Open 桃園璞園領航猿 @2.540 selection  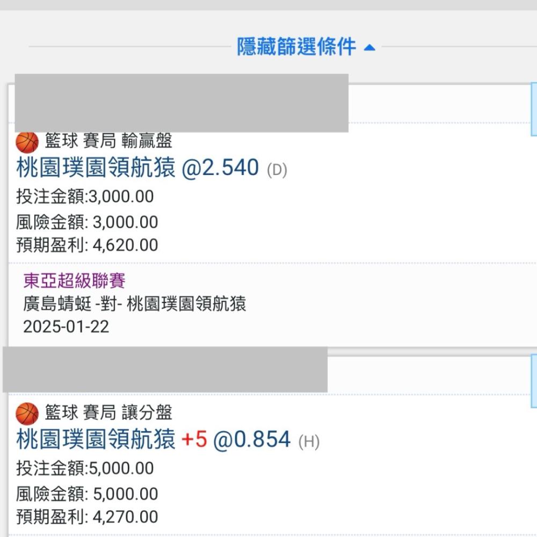pos(137,168)
